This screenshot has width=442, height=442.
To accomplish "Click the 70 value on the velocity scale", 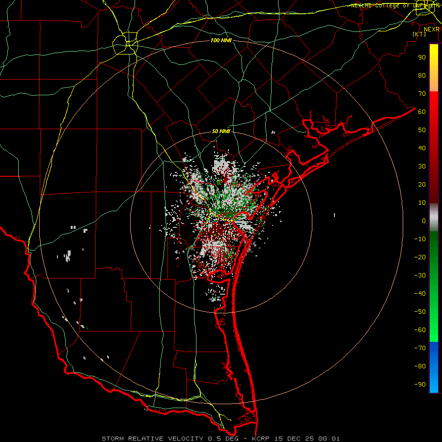I will pyautogui.click(x=422, y=94).
